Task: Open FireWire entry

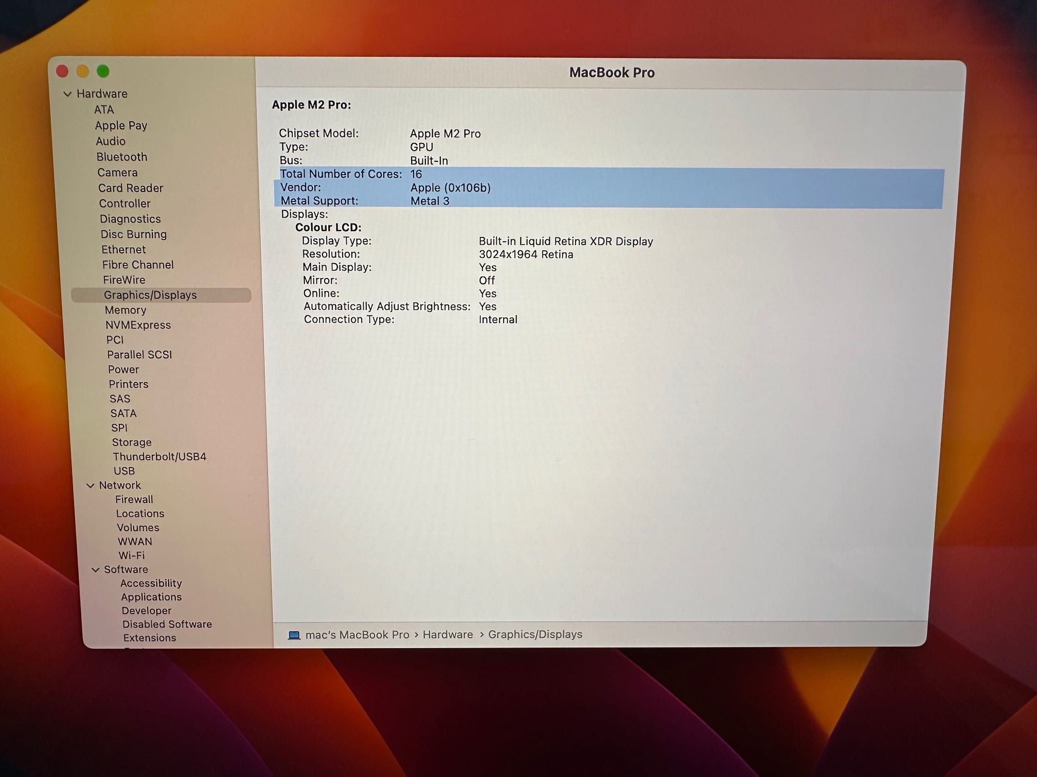Action: (x=124, y=280)
